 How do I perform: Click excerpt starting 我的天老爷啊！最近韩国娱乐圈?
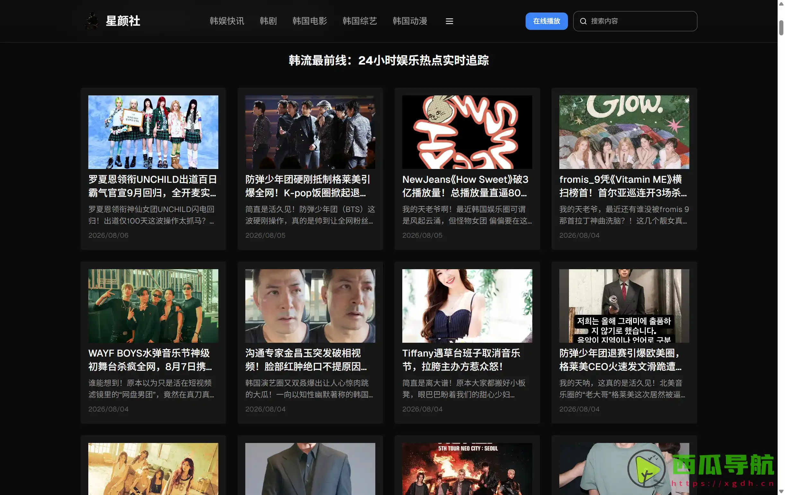467,215
